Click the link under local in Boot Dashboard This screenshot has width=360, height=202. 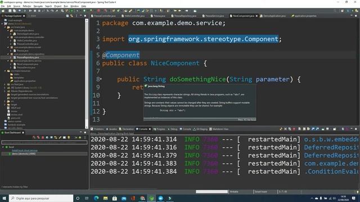(x=25, y=150)
